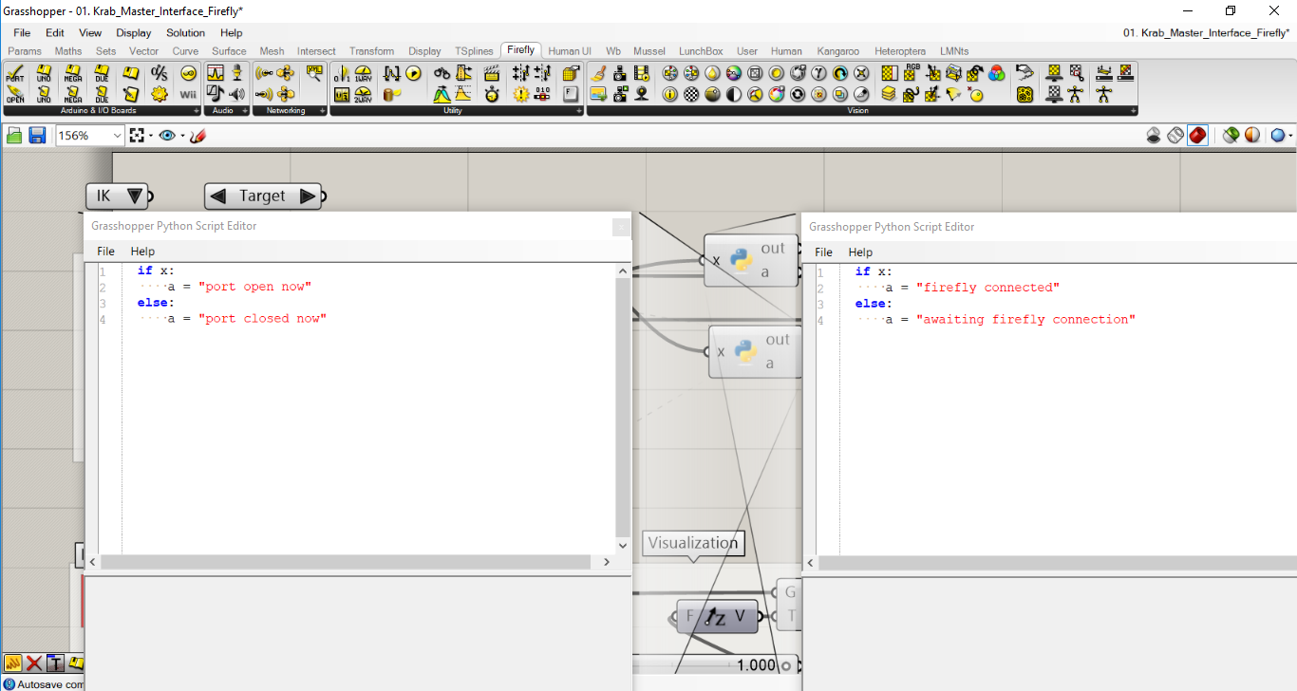Click the Visualization group label
This screenshot has height=691, width=1297.
point(693,543)
